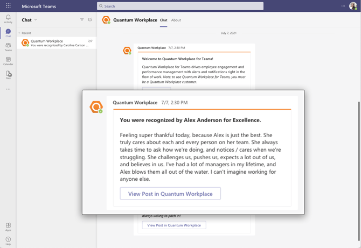
Task: Collapse the Recent chats group
Action: (x=19, y=33)
